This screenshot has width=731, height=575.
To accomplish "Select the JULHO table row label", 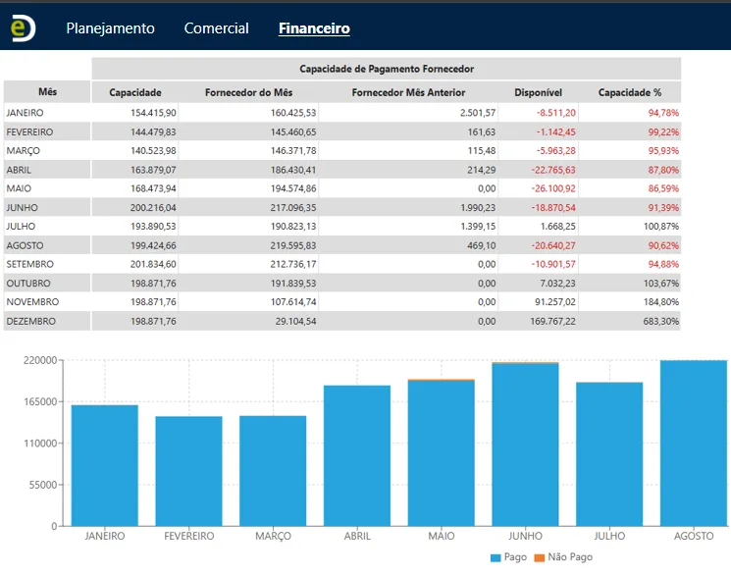I will (21, 227).
